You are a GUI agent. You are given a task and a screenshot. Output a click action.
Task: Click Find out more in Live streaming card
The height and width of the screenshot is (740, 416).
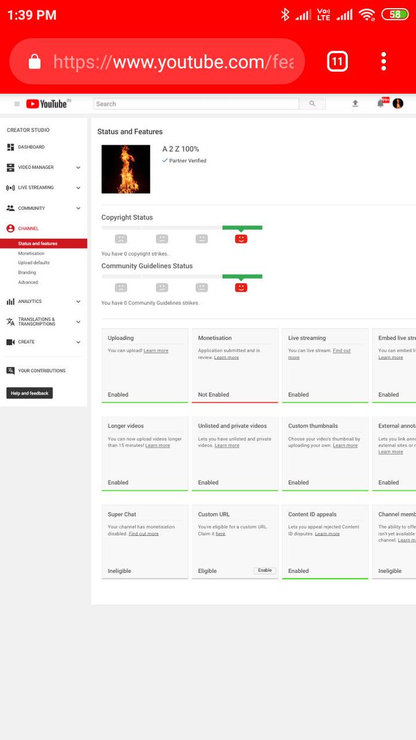[319, 354]
